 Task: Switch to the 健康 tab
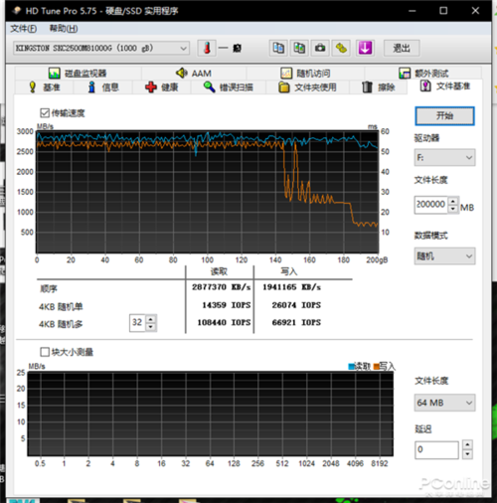(x=162, y=87)
